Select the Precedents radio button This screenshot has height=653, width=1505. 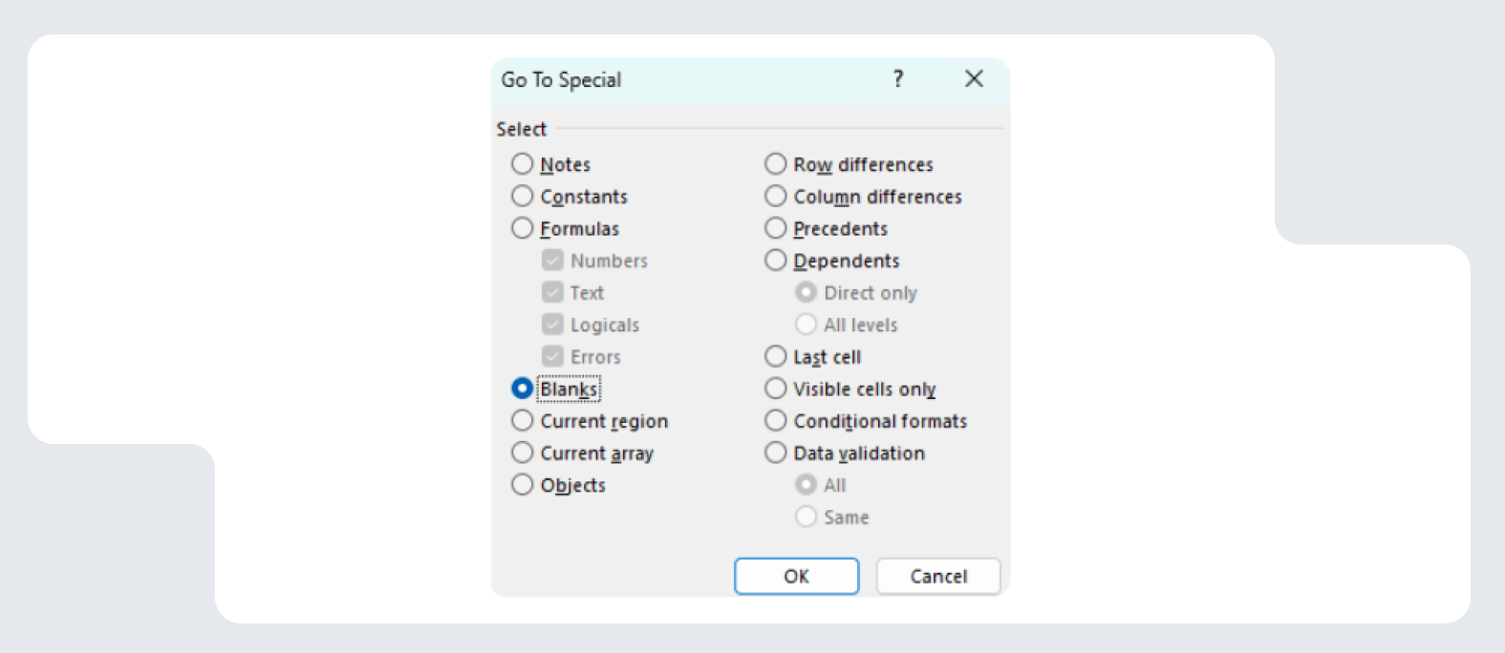[x=776, y=229]
